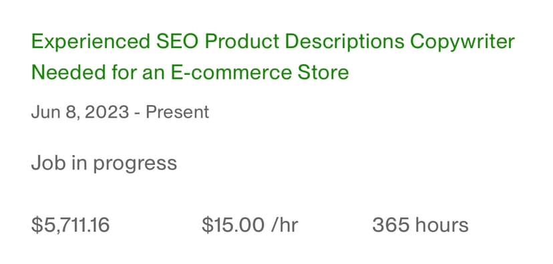
Task: Click the word 'Store' ending the title
Action: click(x=323, y=73)
